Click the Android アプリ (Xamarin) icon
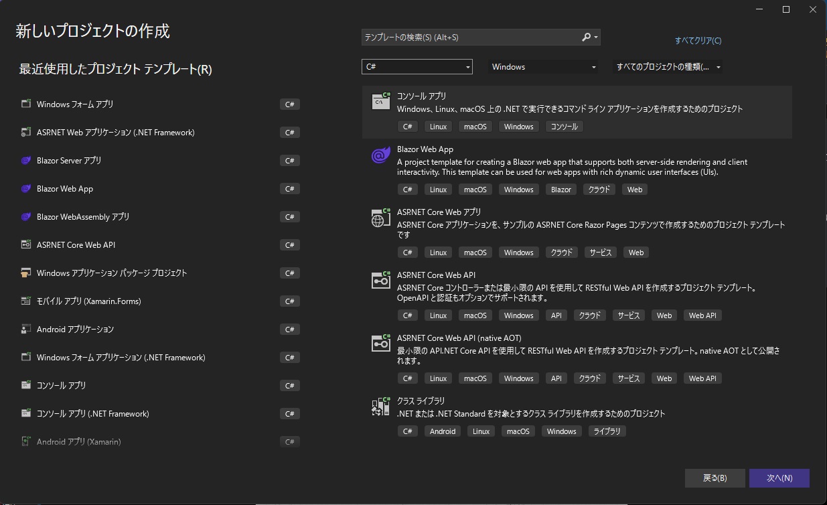This screenshot has width=827, height=505. (26, 441)
